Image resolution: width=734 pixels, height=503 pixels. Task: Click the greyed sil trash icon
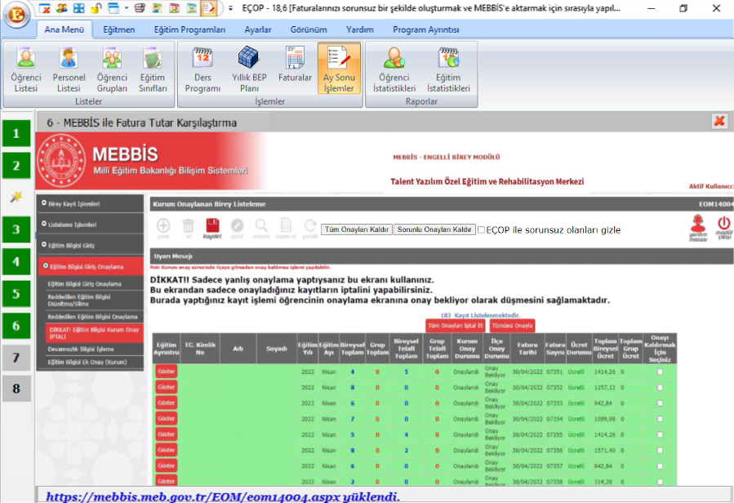pyautogui.click(x=188, y=229)
